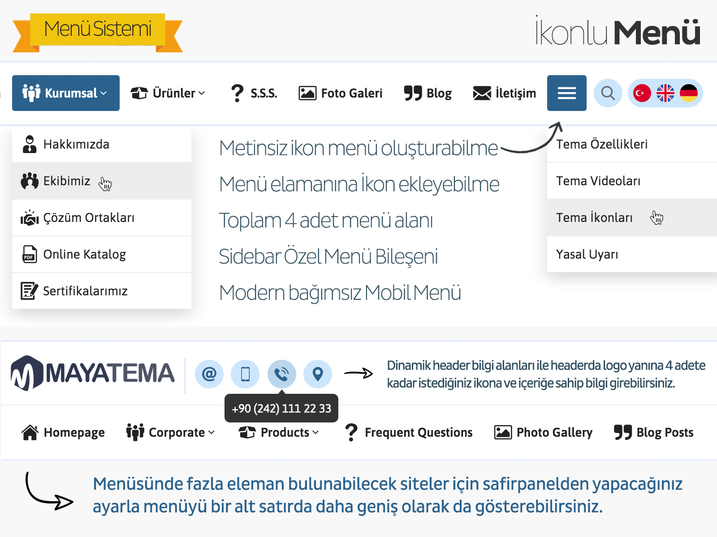Click the 'Sidebar Özel Menü Bileşeni' text
The image size is (717, 537).
tap(328, 256)
